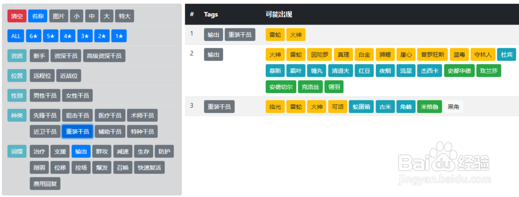Switch display mode to 图片
519x197 pixels.
pyautogui.click(x=59, y=16)
